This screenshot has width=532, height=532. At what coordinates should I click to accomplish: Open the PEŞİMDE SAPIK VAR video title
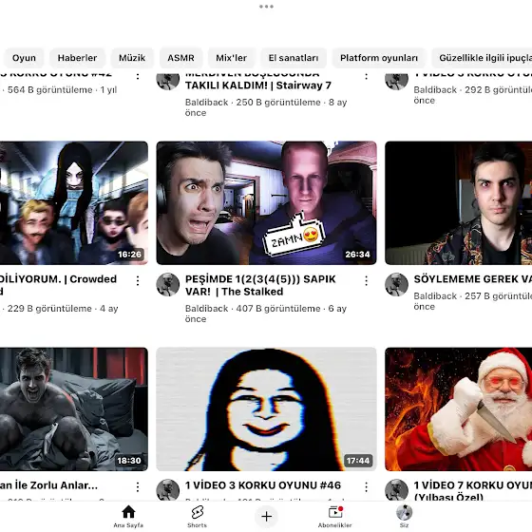[260, 285]
